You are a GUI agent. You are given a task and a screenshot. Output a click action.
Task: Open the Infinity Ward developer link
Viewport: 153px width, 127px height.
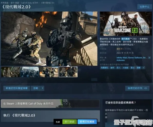point(122,58)
